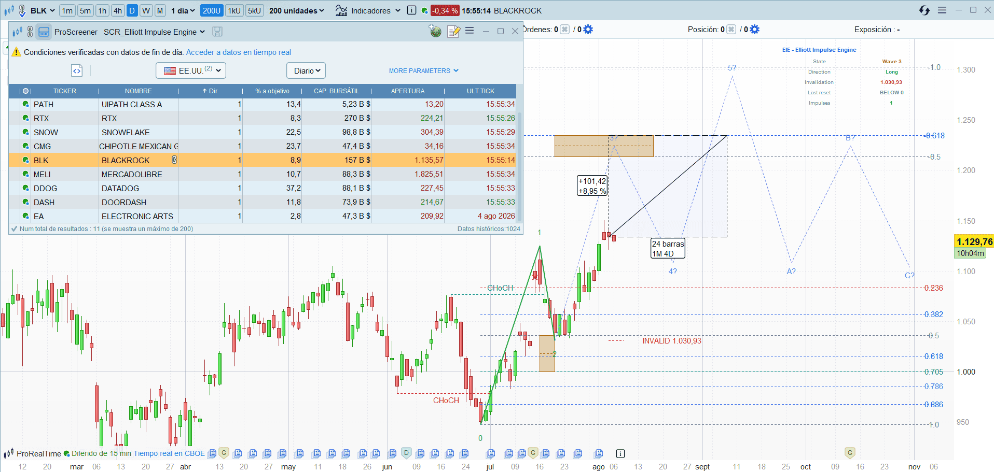Select the SNOW ticker row
Screen dimensions: 994x472
(263, 132)
